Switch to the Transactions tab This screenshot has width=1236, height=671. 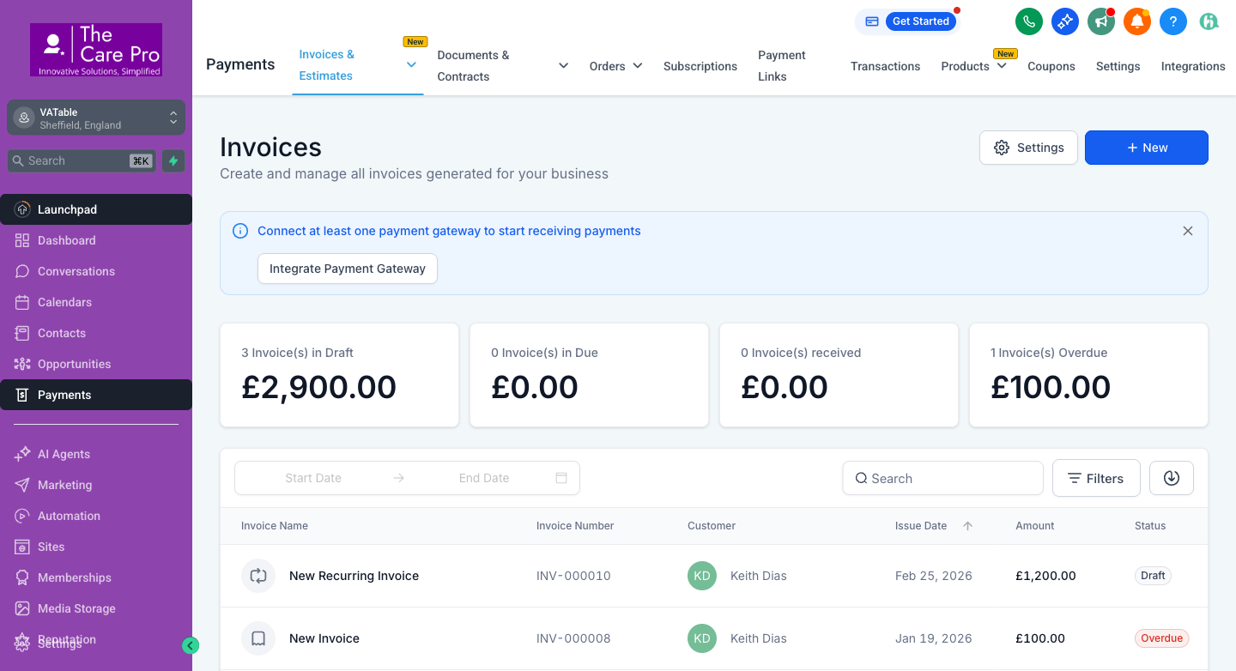885,65
